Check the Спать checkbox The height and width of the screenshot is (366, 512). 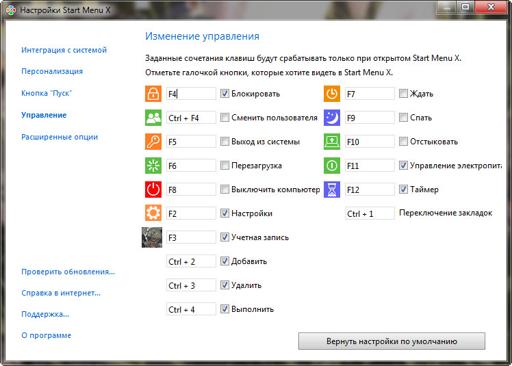[403, 118]
